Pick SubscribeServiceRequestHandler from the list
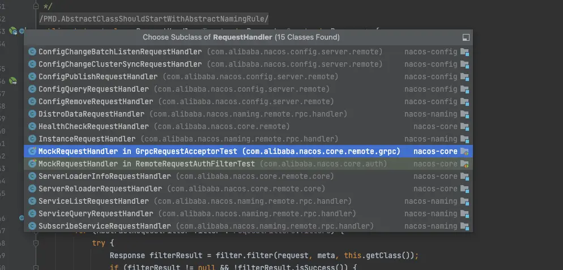 coord(248,226)
